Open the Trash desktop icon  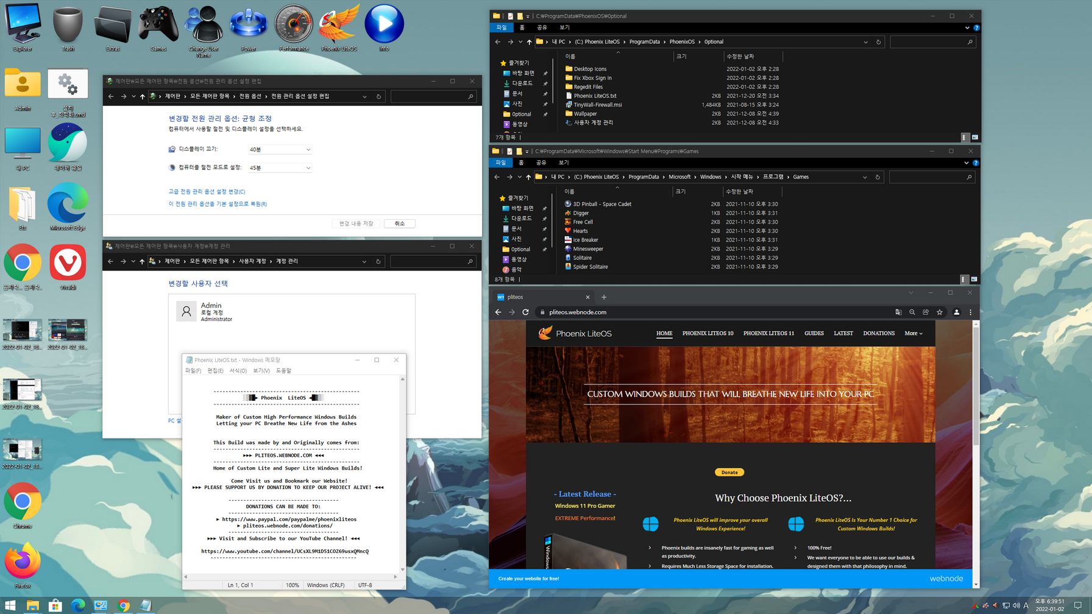[x=68, y=27]
